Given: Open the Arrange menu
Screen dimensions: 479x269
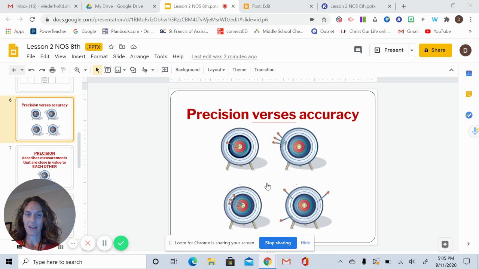Looking at the screenshot, I should [x=140, y=56].
